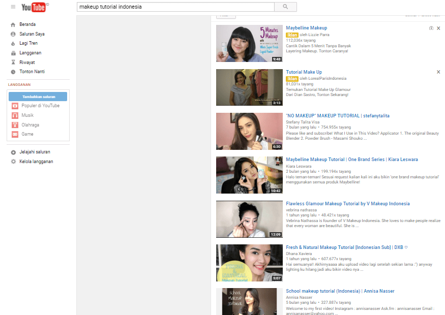Image resolution: width=445 pixels, height=315 pixels.
Task: Open Populer di YouTube channel
Action: click(x=41, y=106)
